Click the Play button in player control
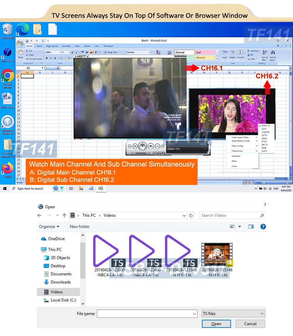Image resolution: width=293 pixels, height=336 pixels. (x=142, y=146)
